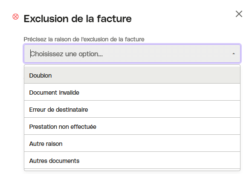Mark the invoice as a duplicate (Doublon)

(132, 75)
